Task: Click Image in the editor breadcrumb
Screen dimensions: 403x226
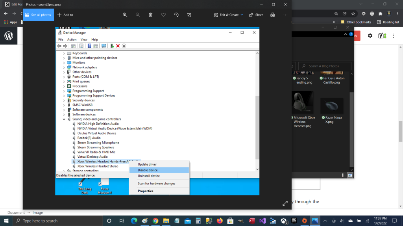Action: click(x=38, y=212)
